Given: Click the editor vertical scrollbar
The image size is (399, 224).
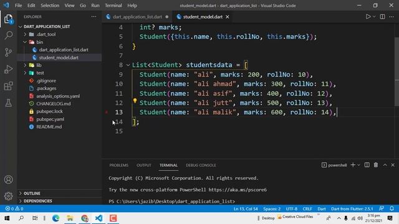Looking at the screenshot, I should pyautogui.click(x=397, y=72).
